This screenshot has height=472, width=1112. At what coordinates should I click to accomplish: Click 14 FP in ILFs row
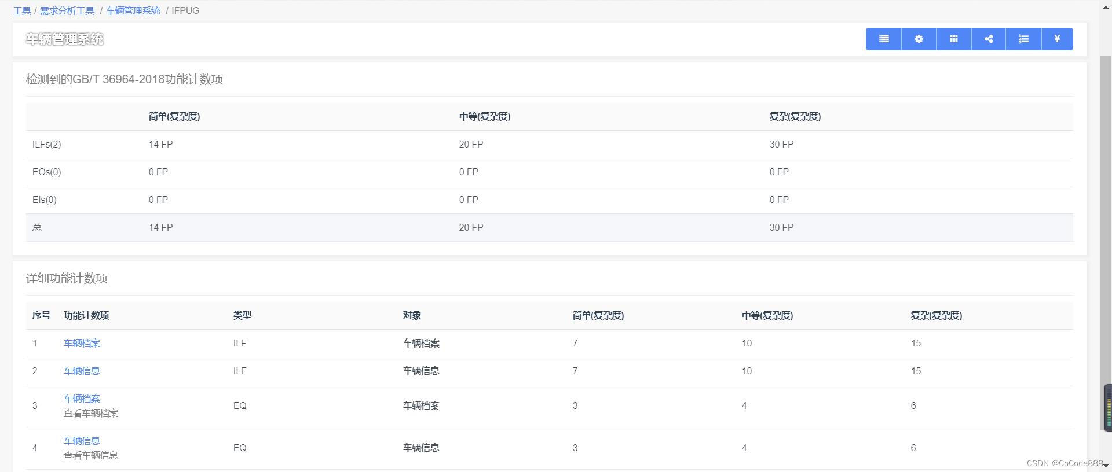(160, 144)
